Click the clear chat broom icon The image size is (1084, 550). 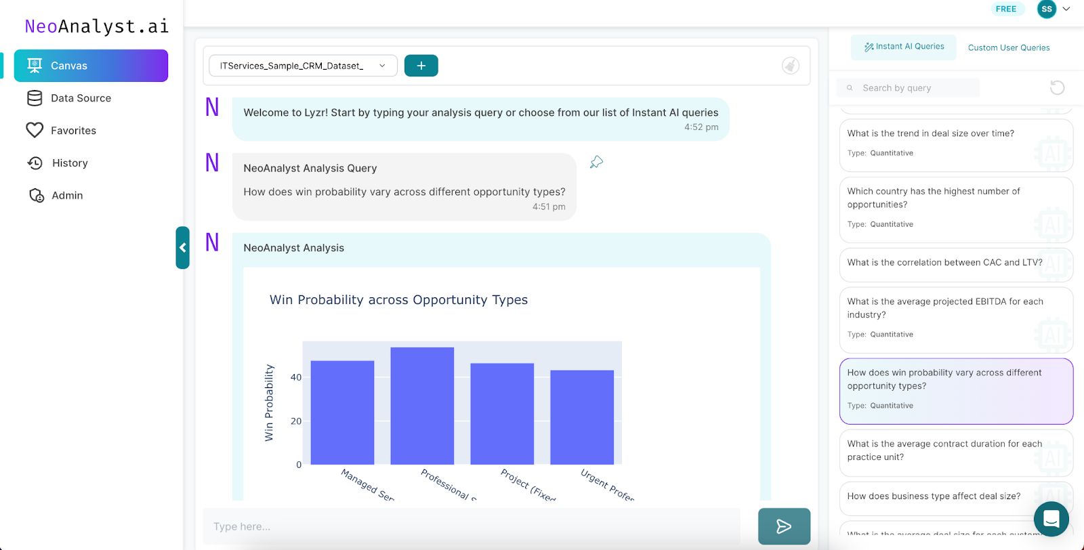click(x=790, y=66)
